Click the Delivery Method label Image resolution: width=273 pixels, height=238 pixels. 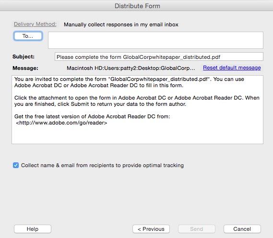pos(35,24)
